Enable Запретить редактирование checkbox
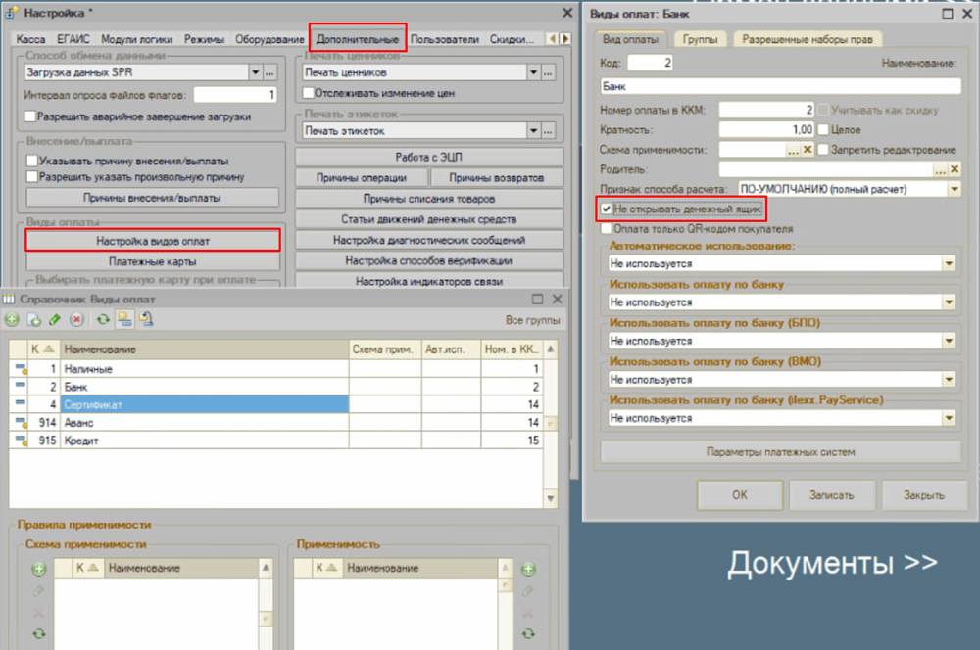Screen dimensions: 980x650 coord(823,150)
